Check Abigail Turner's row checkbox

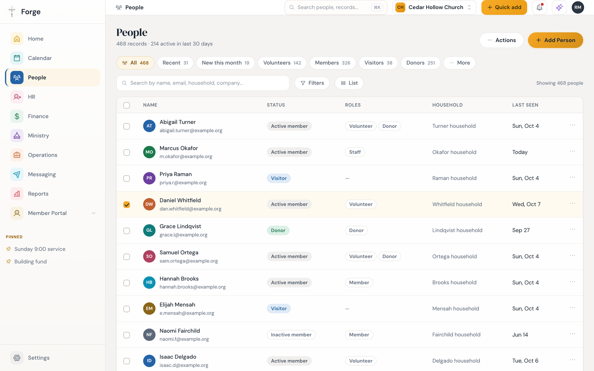(127, 126)
